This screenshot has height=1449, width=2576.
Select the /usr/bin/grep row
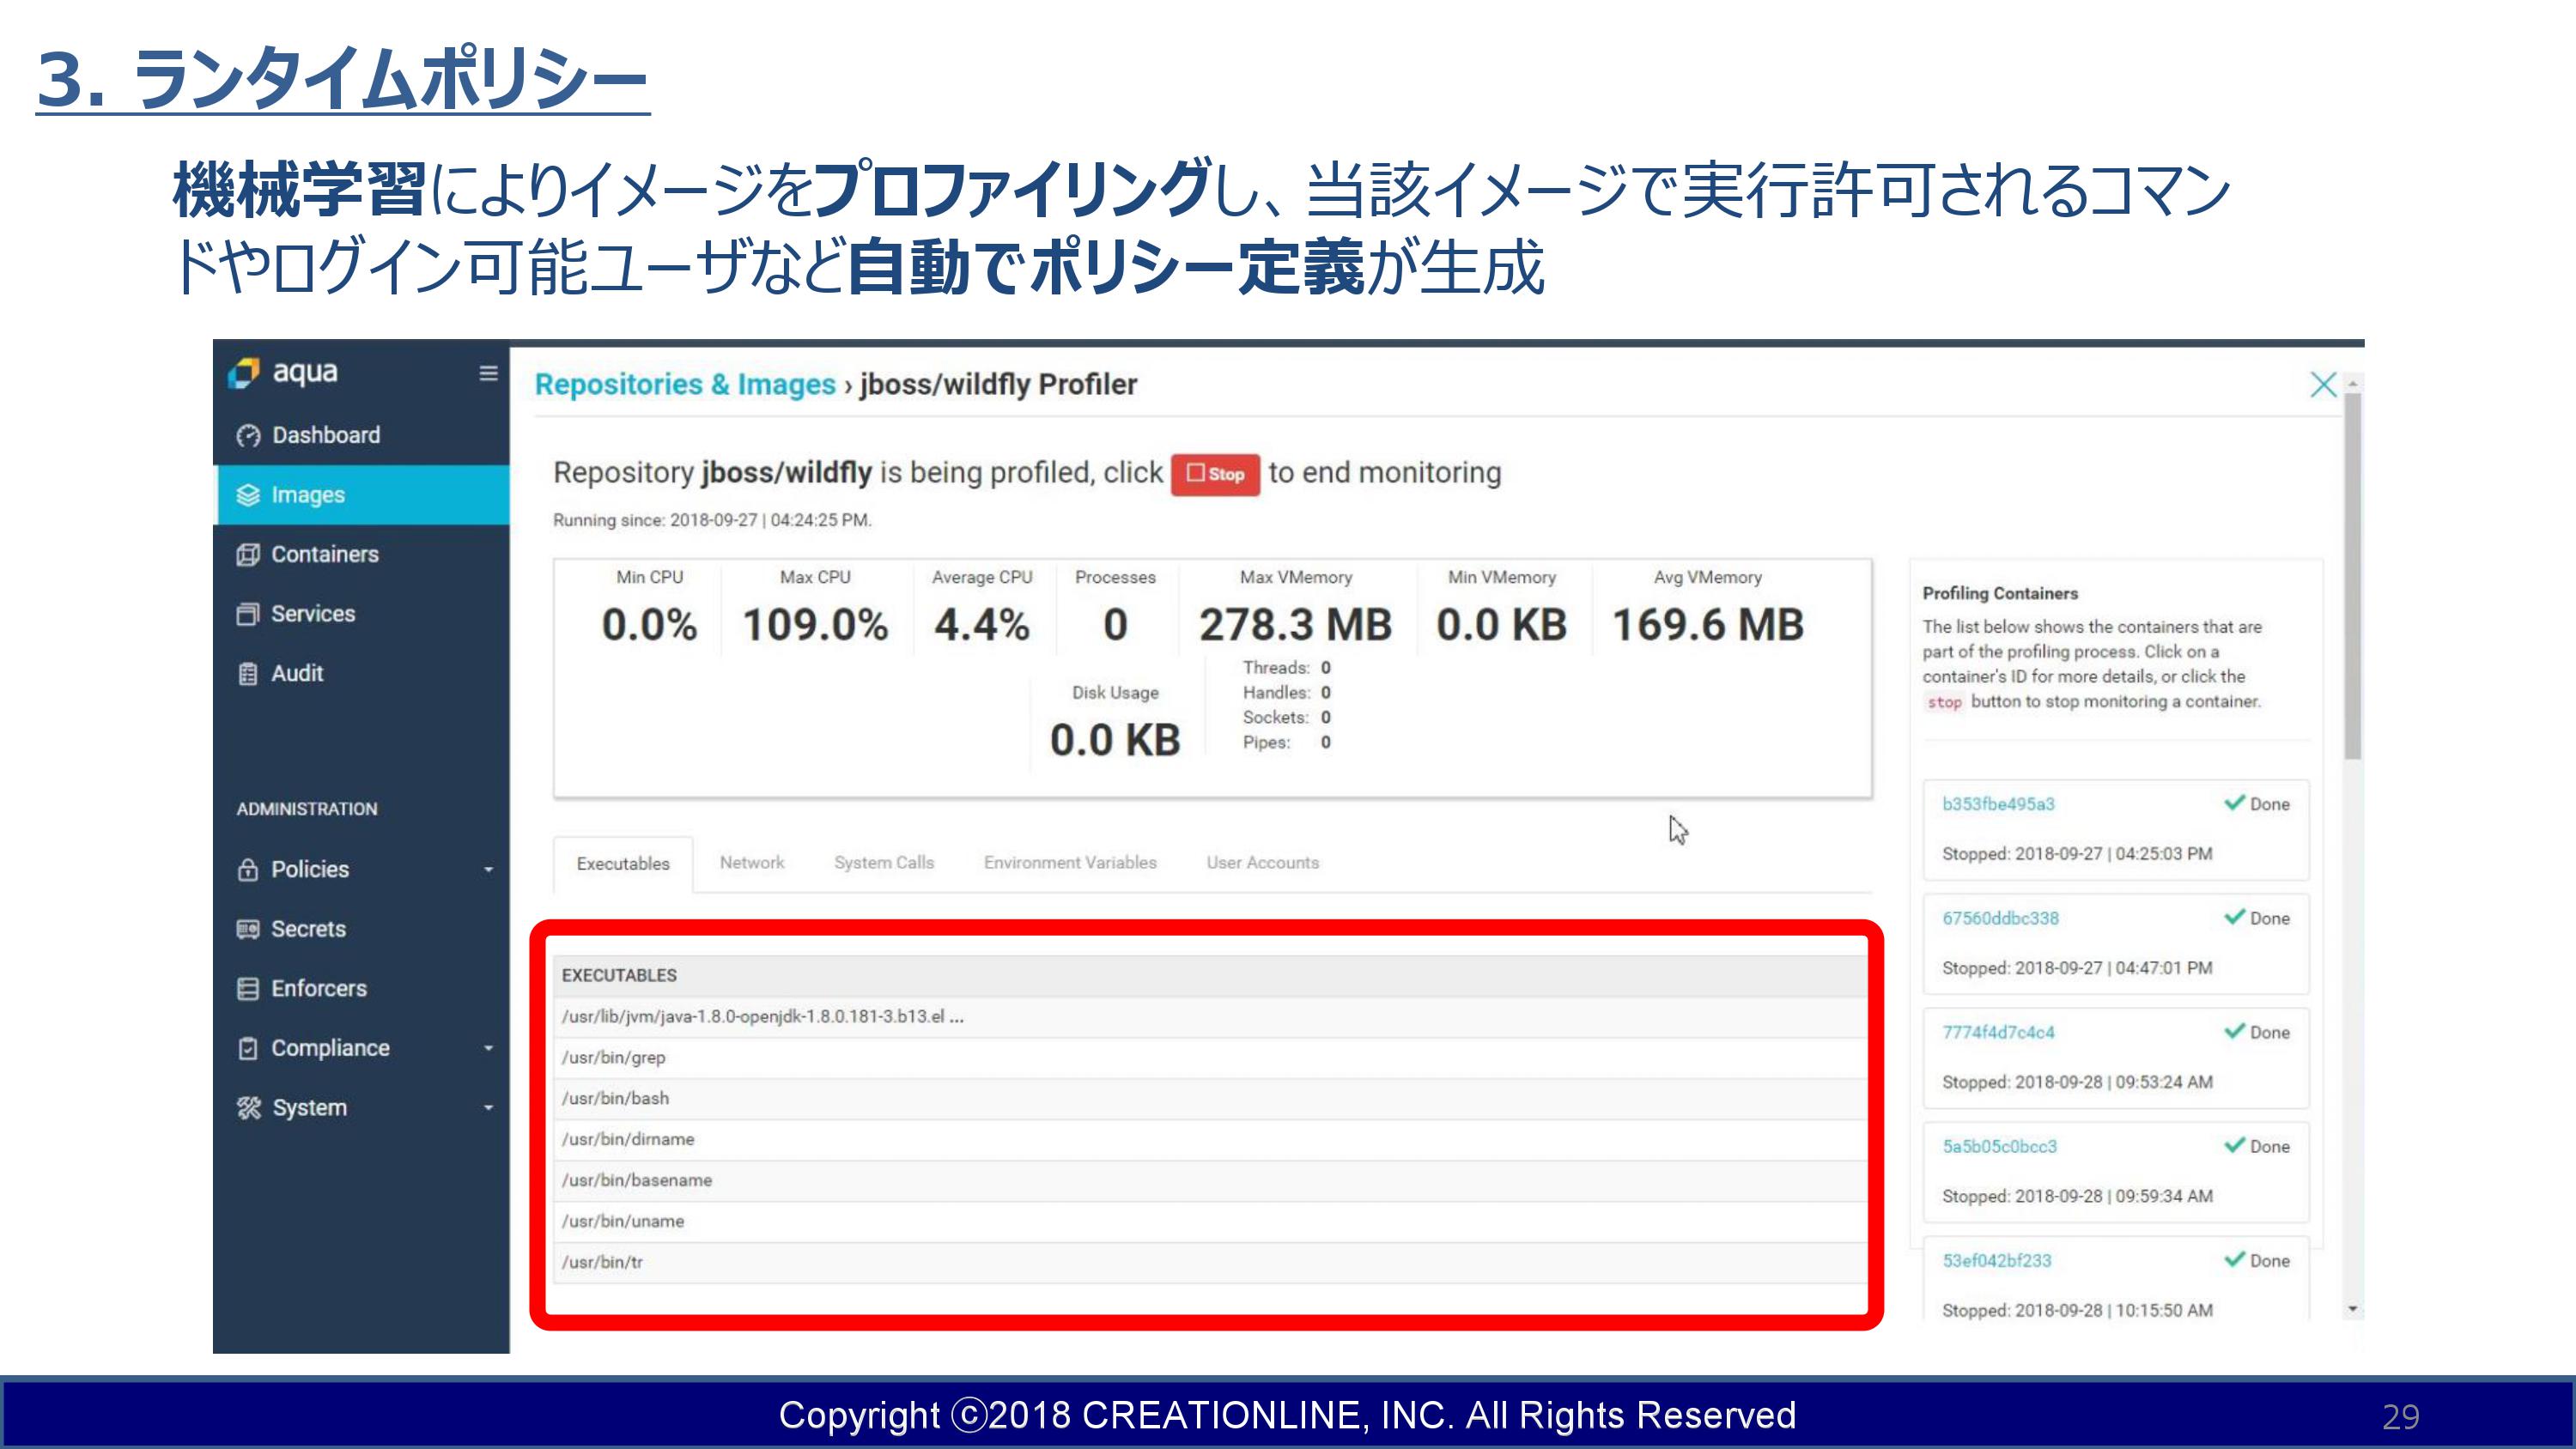click(x=1211, y=1057)
